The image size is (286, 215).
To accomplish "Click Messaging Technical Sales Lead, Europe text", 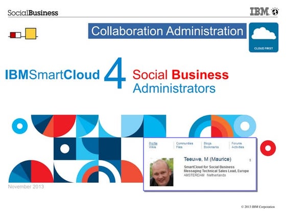I will (216, 171).
